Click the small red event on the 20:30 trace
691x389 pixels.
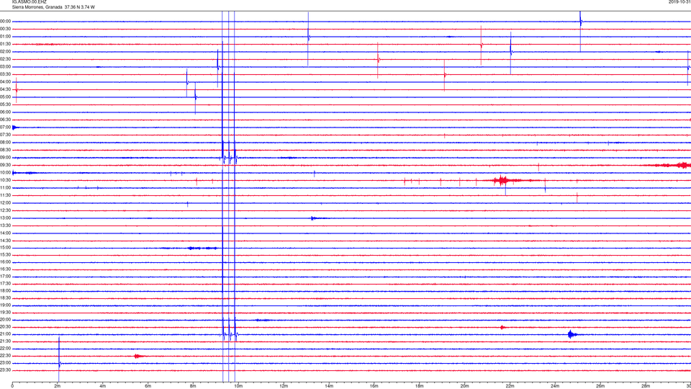coord(502,327)
